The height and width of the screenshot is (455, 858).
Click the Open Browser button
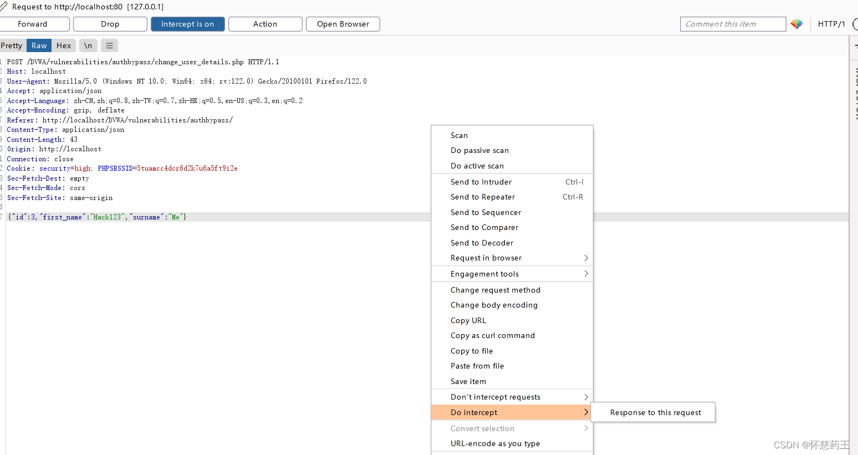point(343,24)
